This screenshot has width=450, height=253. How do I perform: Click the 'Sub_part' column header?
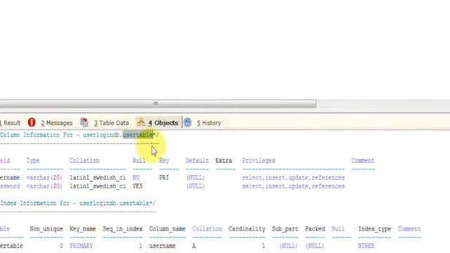coord(285,229)
